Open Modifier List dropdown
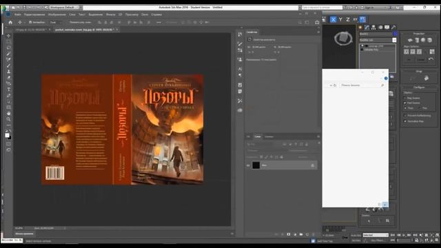Screen dimensions: 441x248 coord(378,40)
